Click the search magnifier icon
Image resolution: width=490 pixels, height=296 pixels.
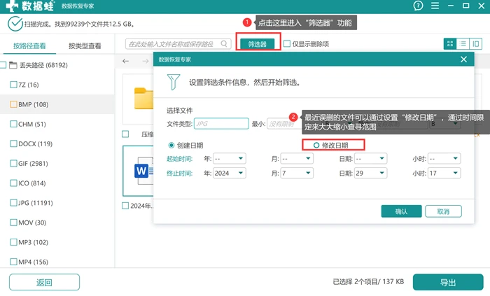click(224, 43)
